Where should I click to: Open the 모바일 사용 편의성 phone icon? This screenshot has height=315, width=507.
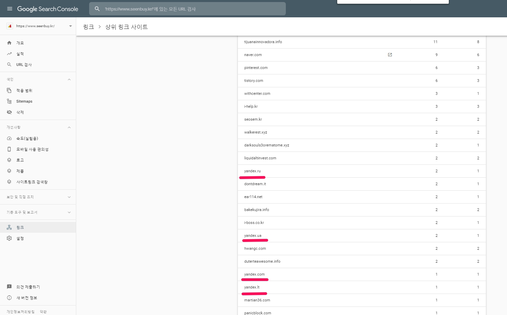click(x=10, y=149)
